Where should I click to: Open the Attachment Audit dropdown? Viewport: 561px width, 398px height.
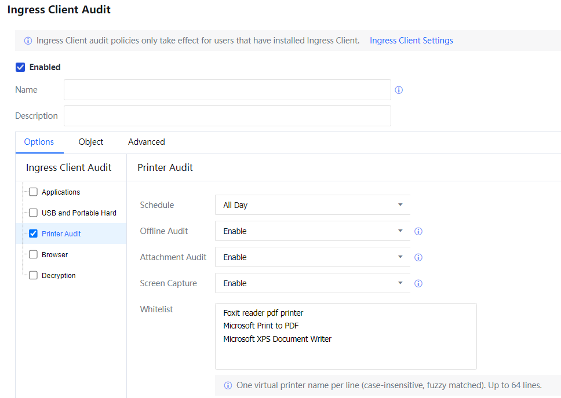312,257
